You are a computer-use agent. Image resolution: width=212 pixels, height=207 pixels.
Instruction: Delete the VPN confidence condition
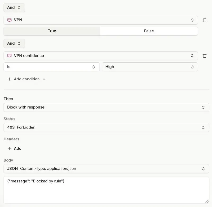(x=204, y=56)
